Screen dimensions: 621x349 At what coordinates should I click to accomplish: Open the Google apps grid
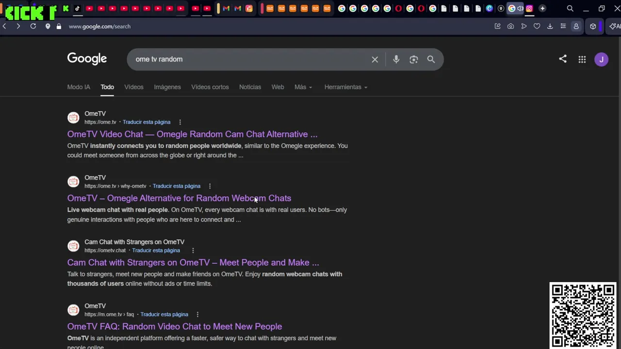pos(582,59)
